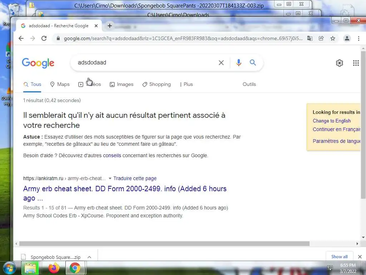Click the Spongebob SquarePants zip window title bar

click(169, 6)
